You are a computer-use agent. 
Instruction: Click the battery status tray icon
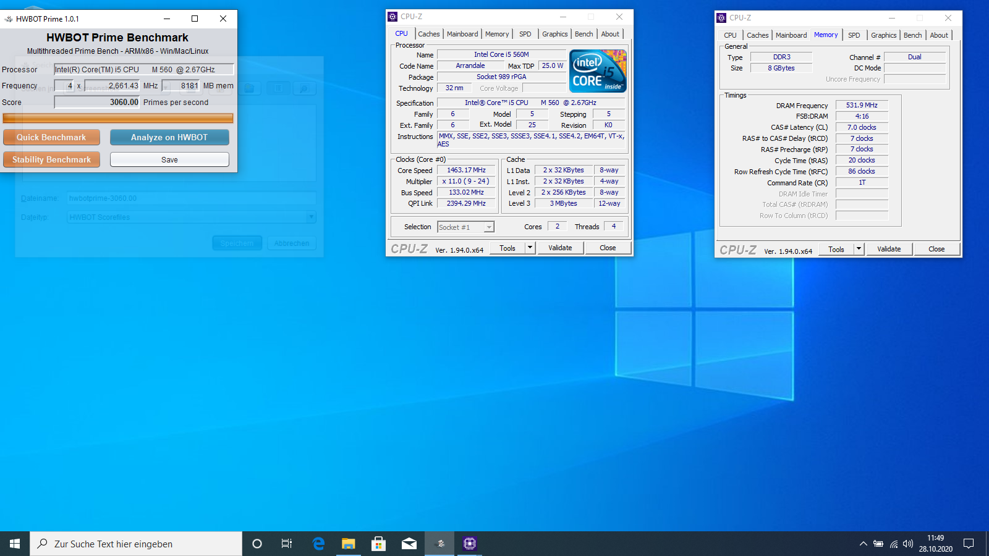tap(878, 544)
